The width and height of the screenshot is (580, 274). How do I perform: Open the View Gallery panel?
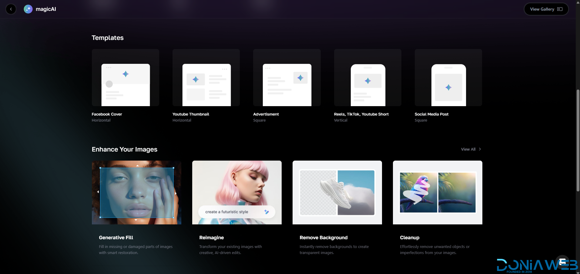[x=546, y=9]
